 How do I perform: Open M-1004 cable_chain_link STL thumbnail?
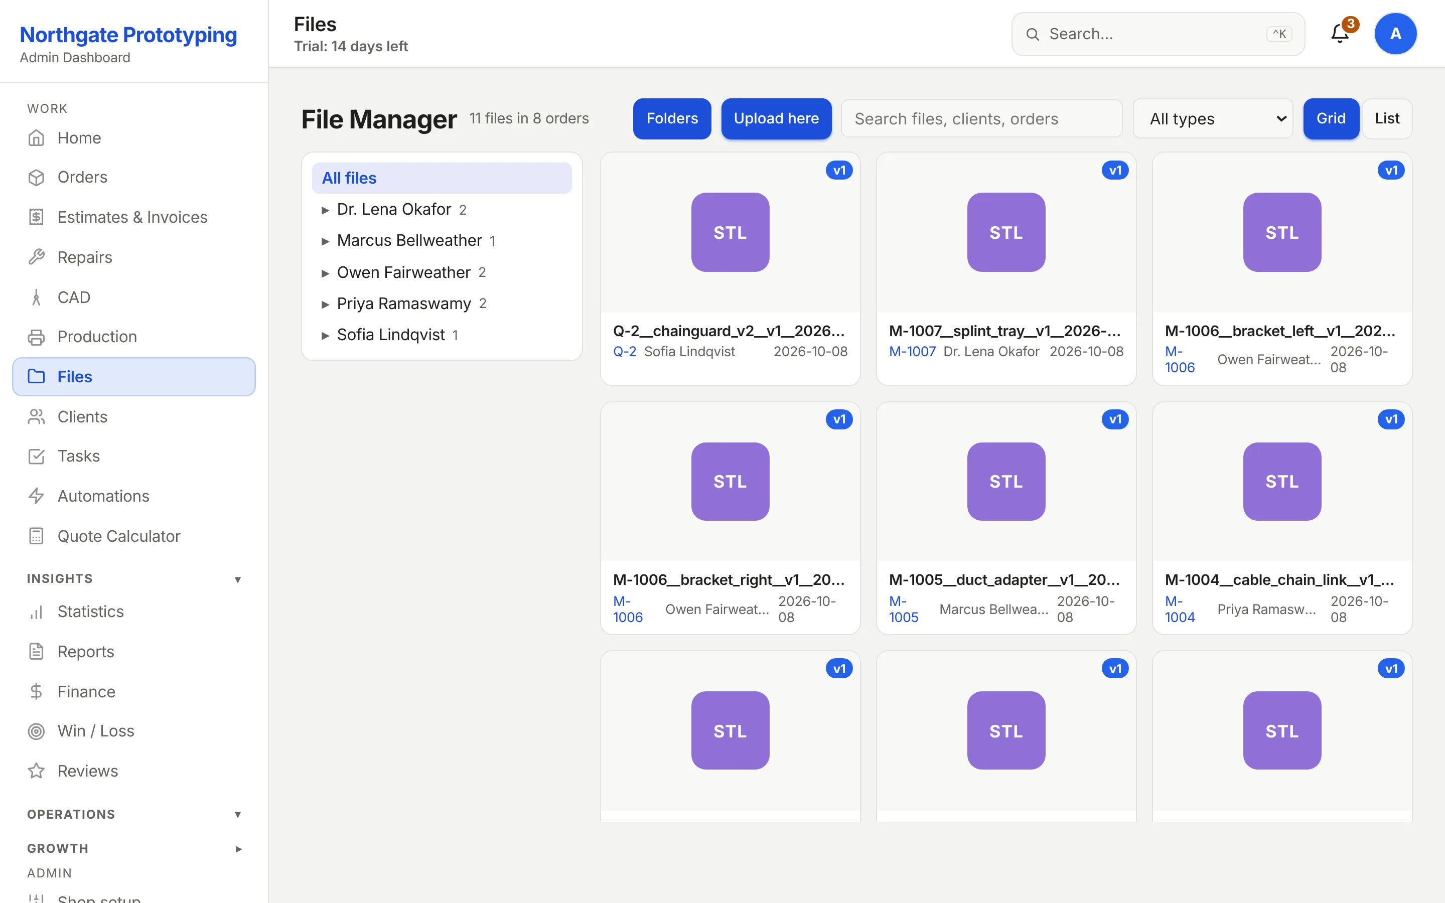(1282, 482)
